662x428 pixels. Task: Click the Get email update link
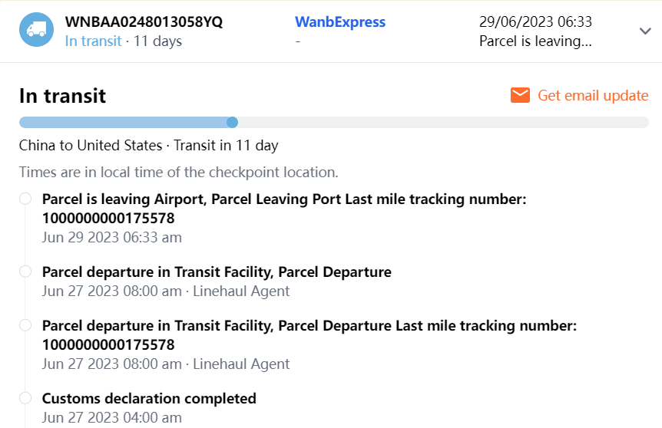pyautogui.click(x=592, y=95)
